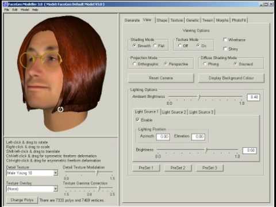Switch to the Genetic tab
Screen dimensions: 276x207
point(193,20)
